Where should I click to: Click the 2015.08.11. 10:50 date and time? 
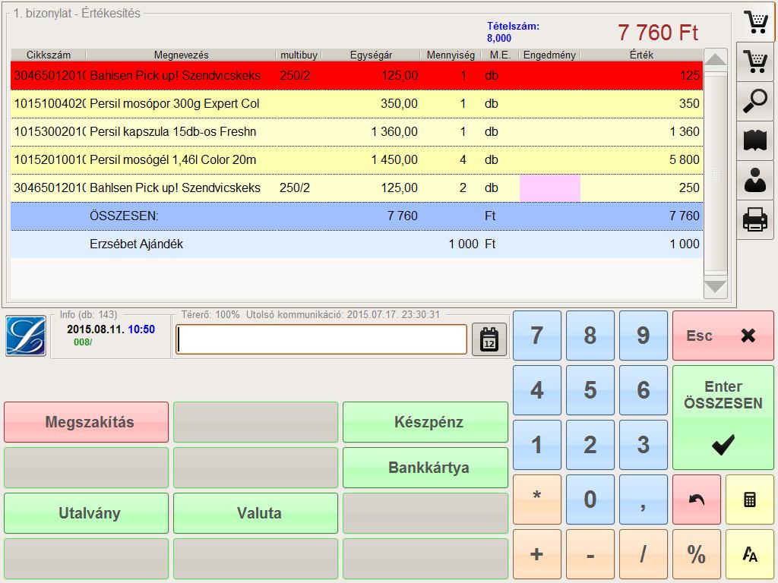point(111,329)
